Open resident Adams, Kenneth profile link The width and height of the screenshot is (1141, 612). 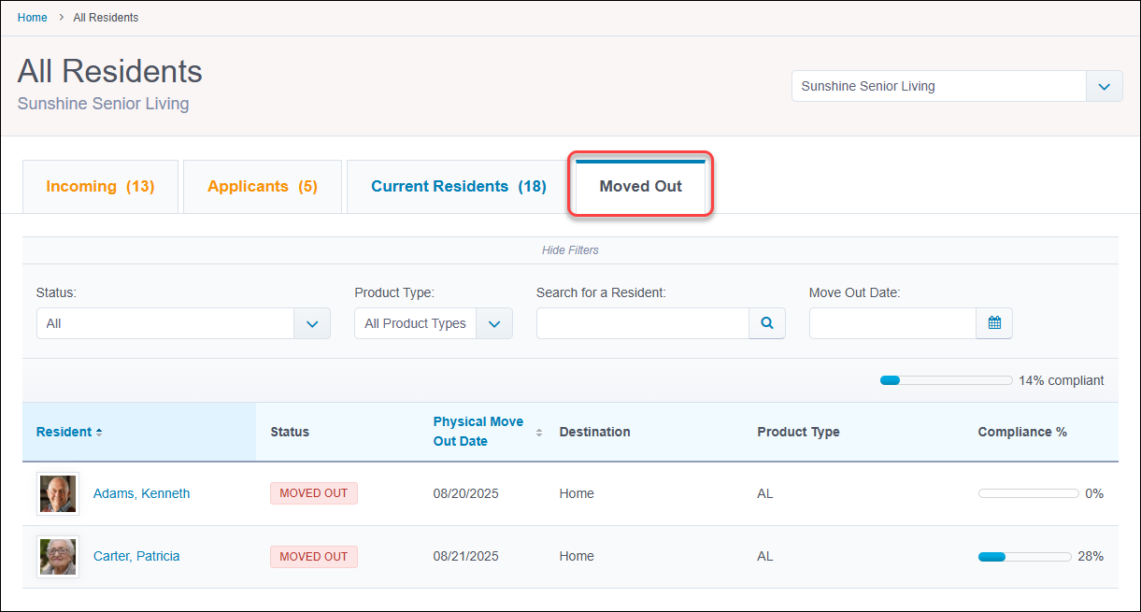[x=141, y=493]
